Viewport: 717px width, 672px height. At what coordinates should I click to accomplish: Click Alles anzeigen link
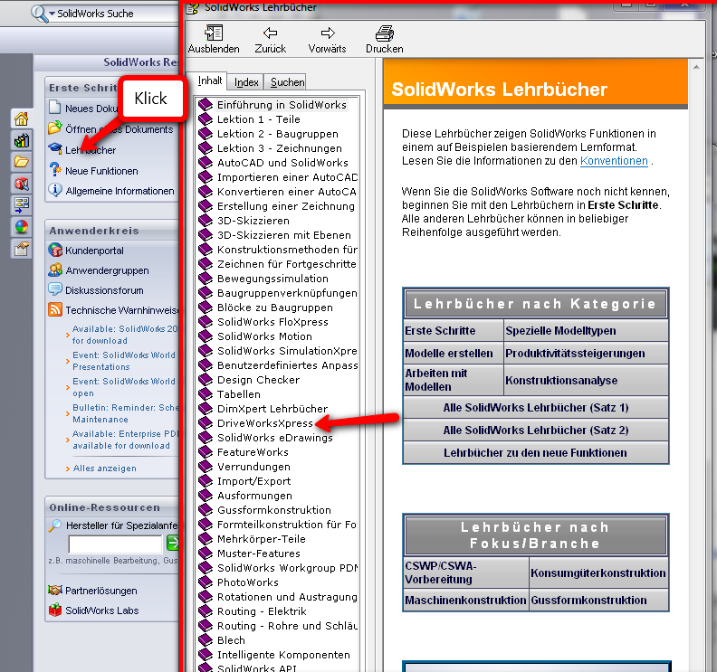point(104,469)
